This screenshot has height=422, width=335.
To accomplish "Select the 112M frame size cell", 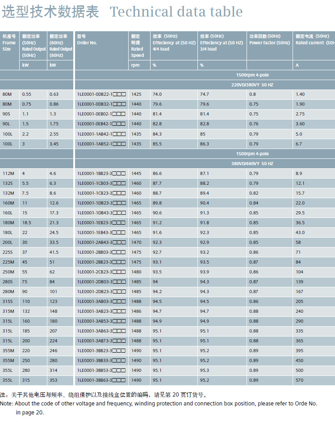I will tap(8, 174).
